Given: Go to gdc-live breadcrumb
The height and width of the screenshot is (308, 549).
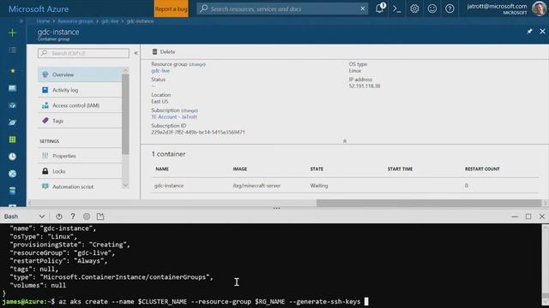Looking at the screenshot, I should (110, 21).
